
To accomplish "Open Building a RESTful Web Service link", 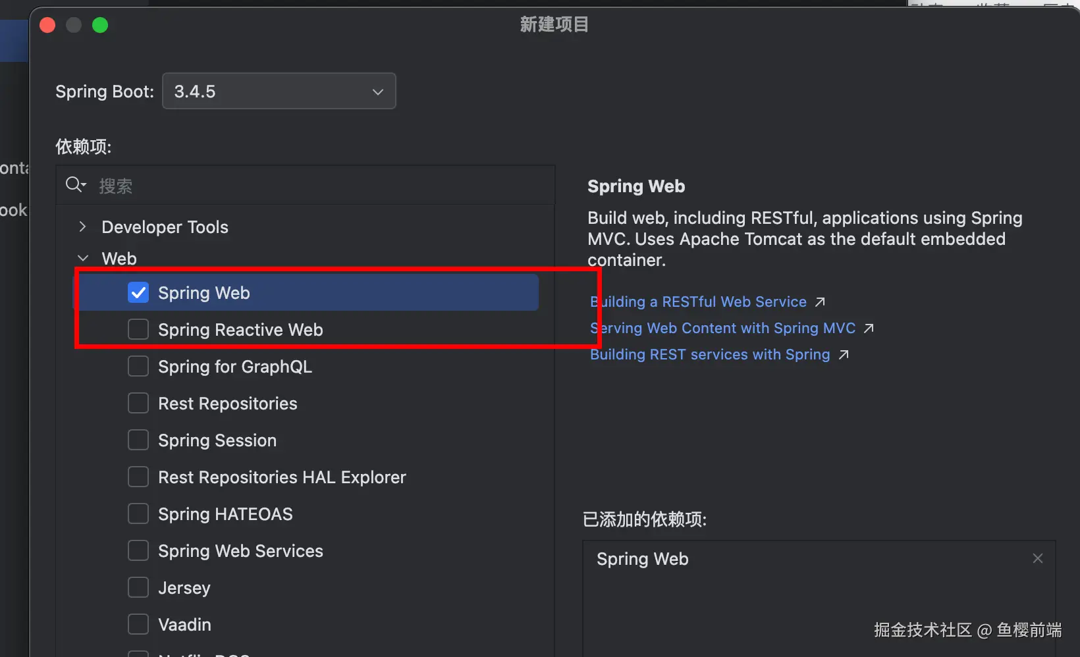I will click(x=698, y=302).
